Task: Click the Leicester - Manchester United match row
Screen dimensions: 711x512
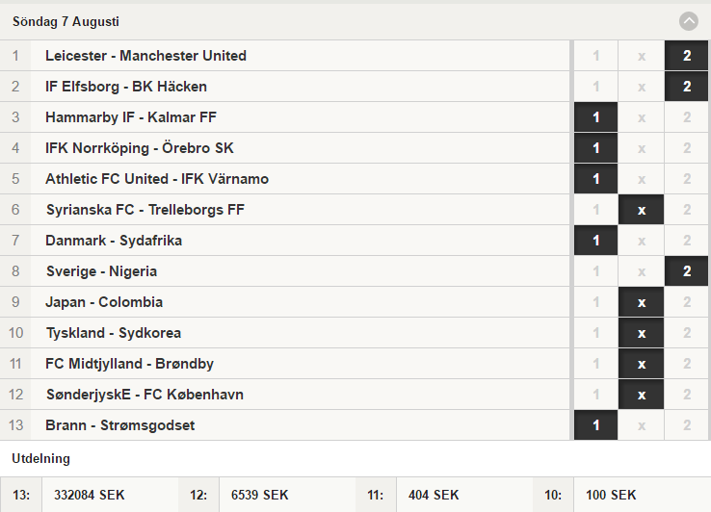Action: pos(285,56)
